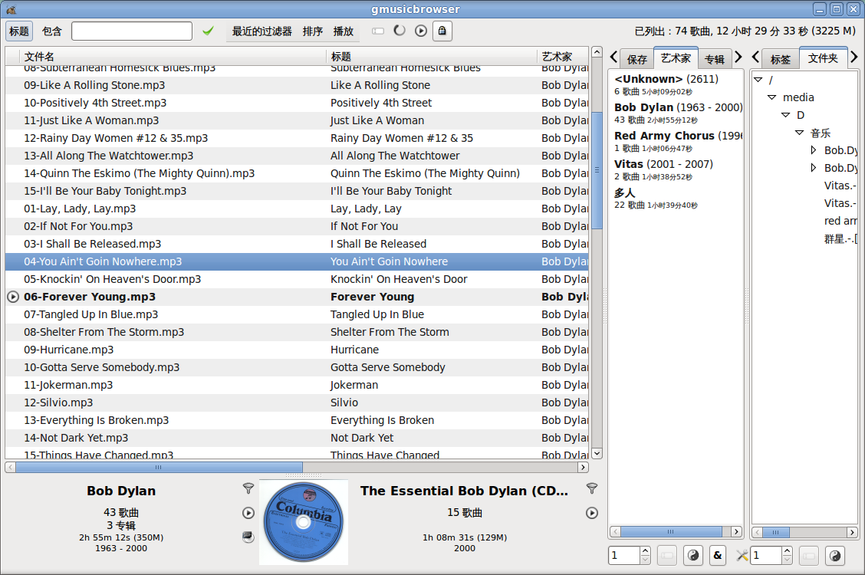The height and width of the screenshot is (575, 865).
Task: Decrease the folder pane spin box value
Action: [x=788, y=560]
